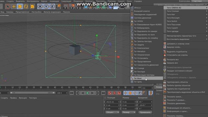The image size is (208, 117).
Task: Open the Объект coordinate mode dropdown
Action: pyautogui.click(x=112, y=112)
